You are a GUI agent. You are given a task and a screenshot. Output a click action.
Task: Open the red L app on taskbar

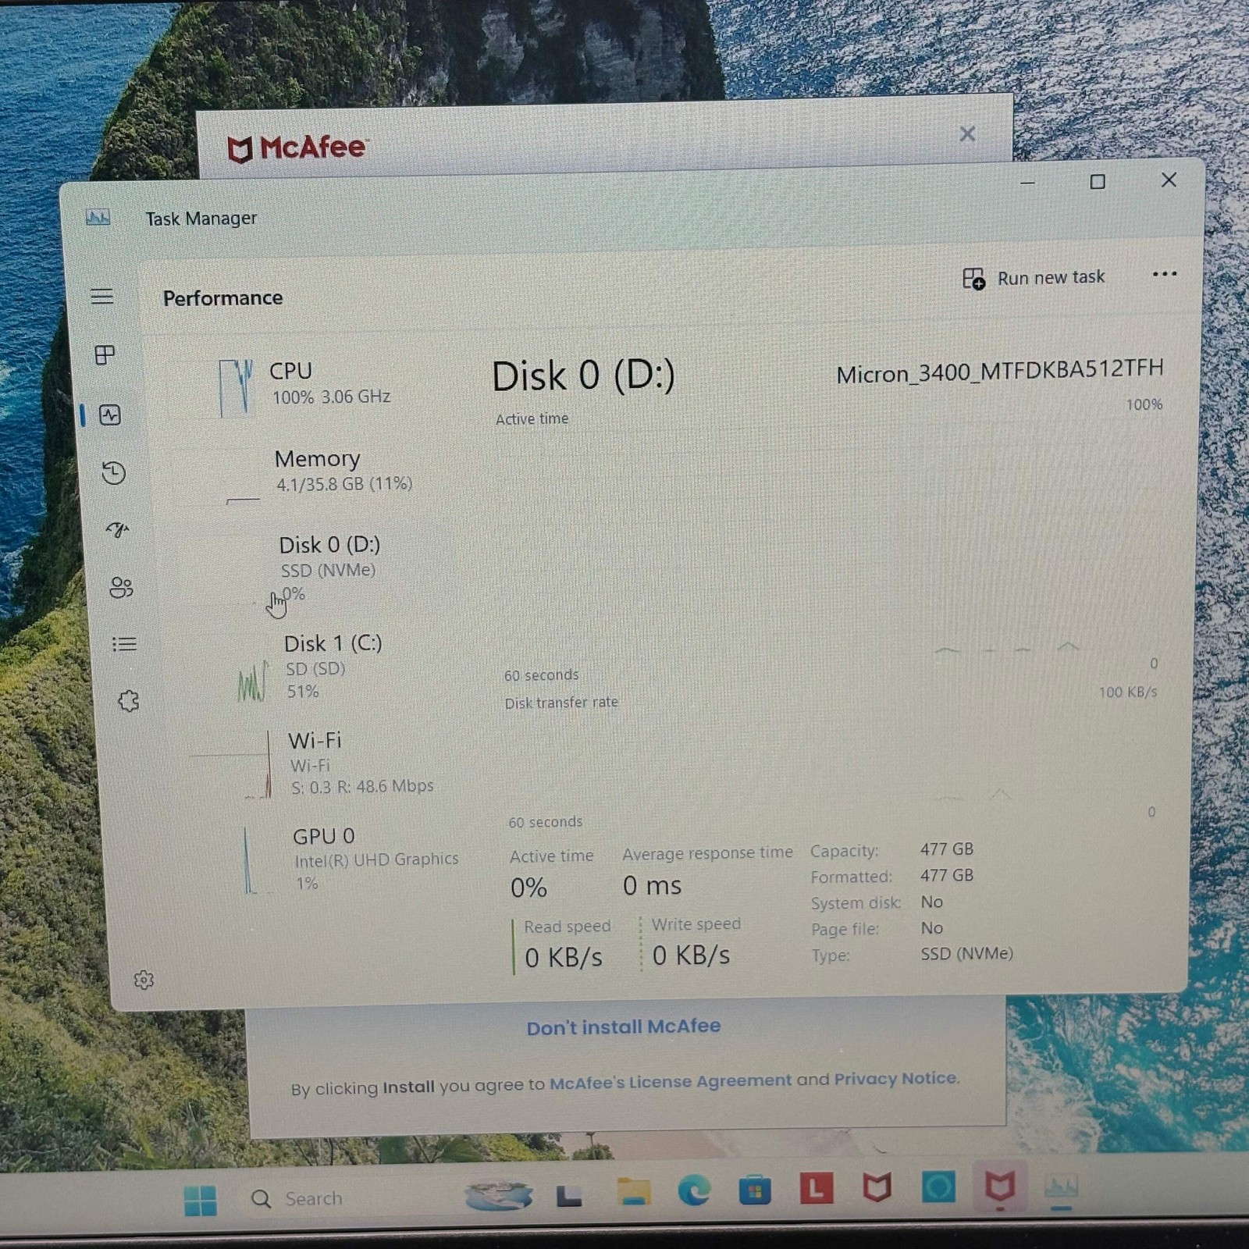(x=817, y=1189)
